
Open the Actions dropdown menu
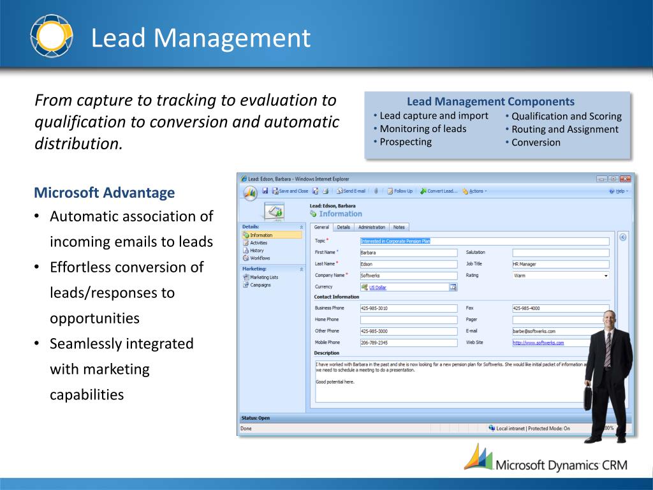click(474, 191)
